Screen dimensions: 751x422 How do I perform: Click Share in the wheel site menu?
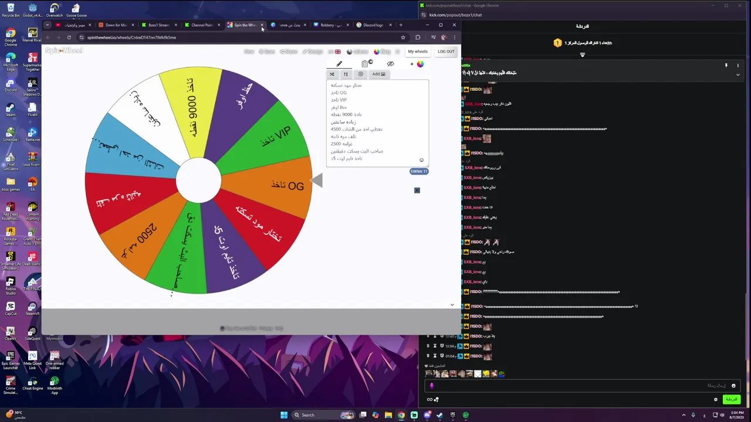click(x=289, y=52)
